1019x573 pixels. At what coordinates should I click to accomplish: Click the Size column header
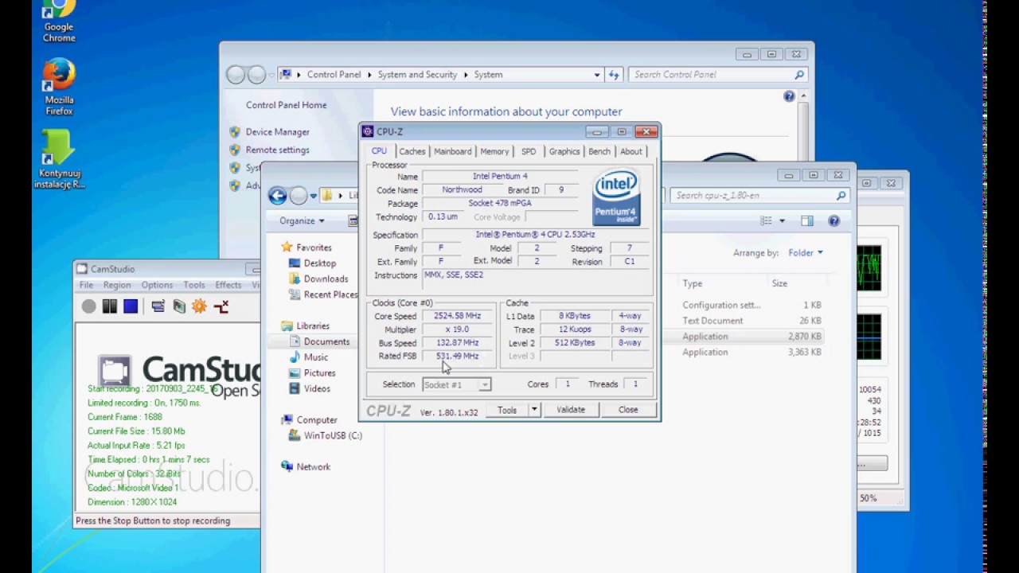click(x=779, y=283)
